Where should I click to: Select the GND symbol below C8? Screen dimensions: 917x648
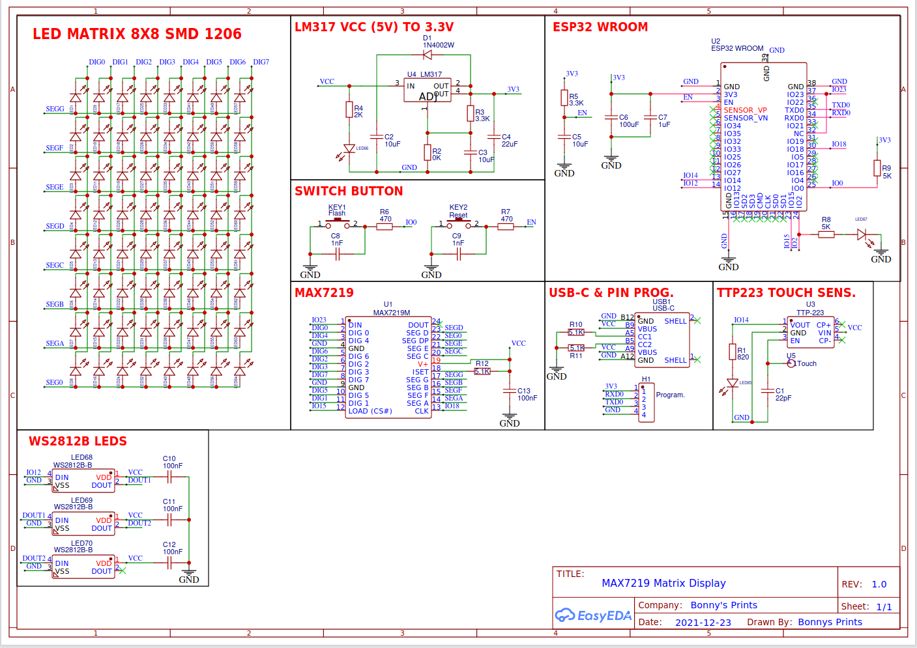(x=310, y=267)
